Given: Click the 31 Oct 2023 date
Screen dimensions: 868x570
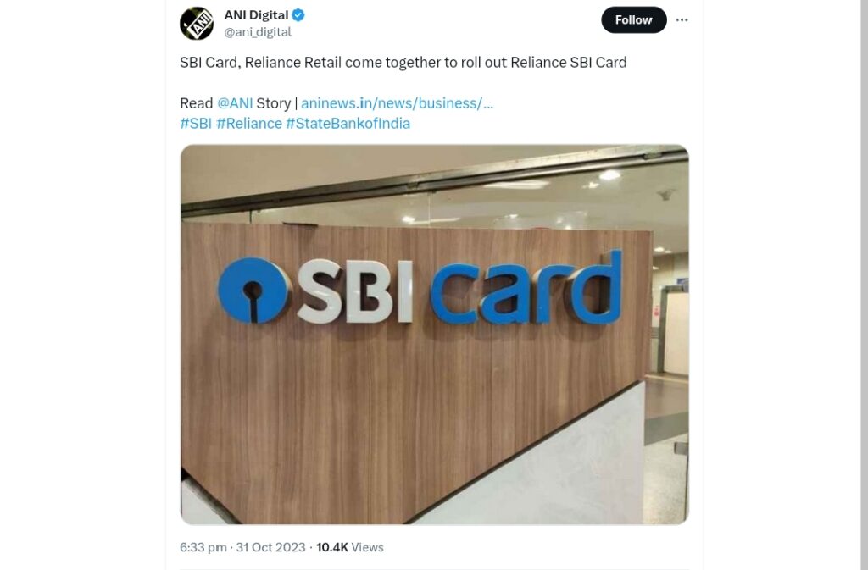Looking at the screenshot, I should pos(270,547).
